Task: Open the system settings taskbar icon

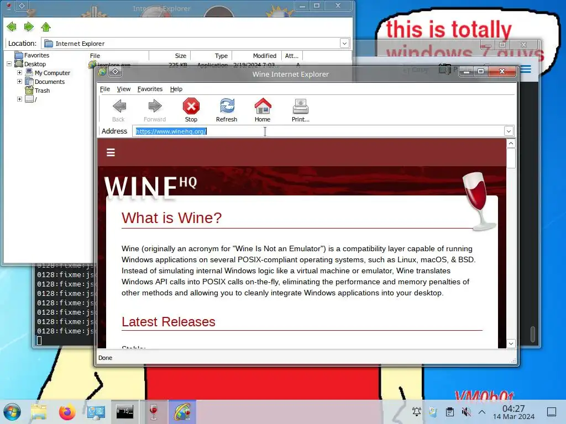Action: pyautogui.click(x=96, y=412)
